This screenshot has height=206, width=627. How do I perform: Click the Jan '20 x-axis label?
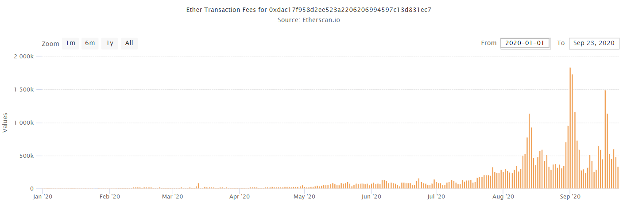(x=43, y=196)
